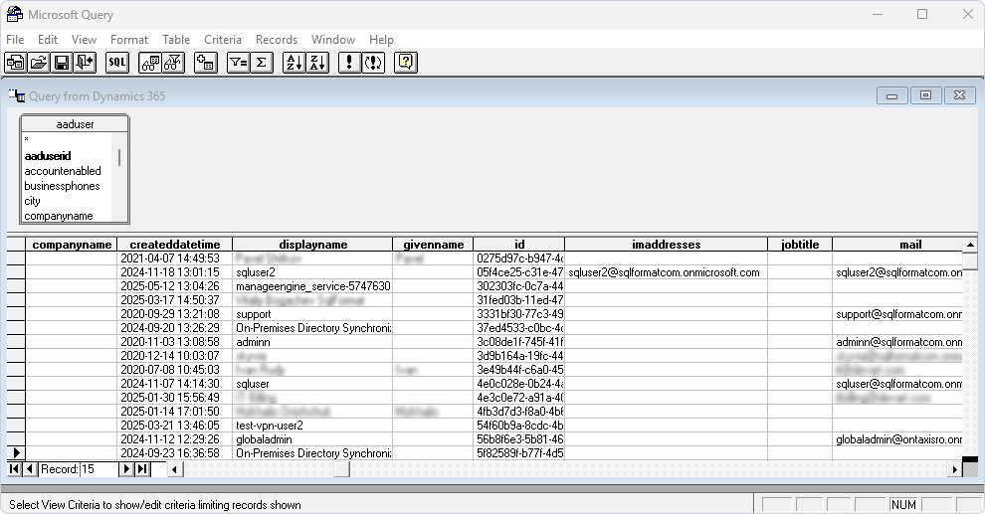Select the givenname column header
The image size is (985, 514).
[434, 245]
